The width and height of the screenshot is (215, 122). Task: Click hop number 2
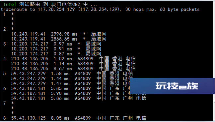(5, 29)
